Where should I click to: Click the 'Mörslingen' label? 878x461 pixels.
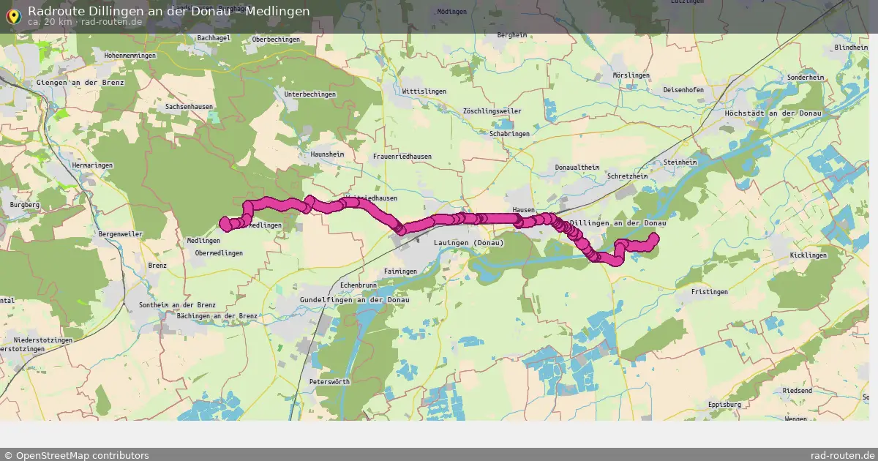point(631,75)
